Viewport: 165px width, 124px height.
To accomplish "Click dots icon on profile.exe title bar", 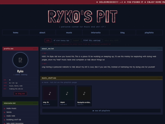I will [35, 49].
